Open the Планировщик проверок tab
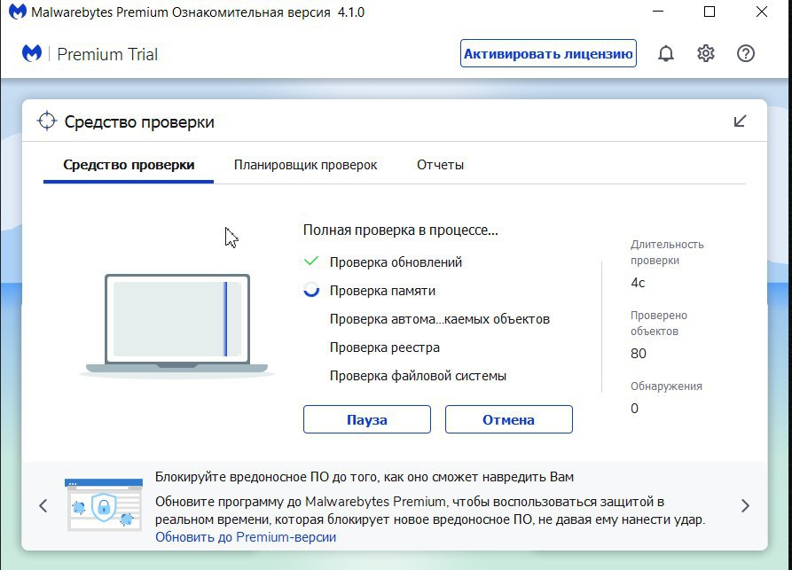This screenshot has width=792, height=570. (x=305, y=165)
